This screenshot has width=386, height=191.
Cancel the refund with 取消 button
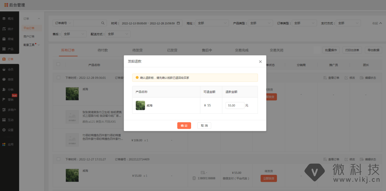pos(204,126)
